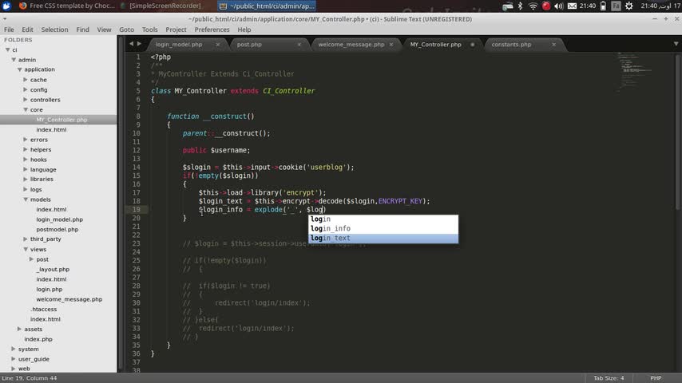Click the Bluetooth tray icon
Image resolution: width=682 pixels, height=383 pixels.
click(x=520, y=6)
